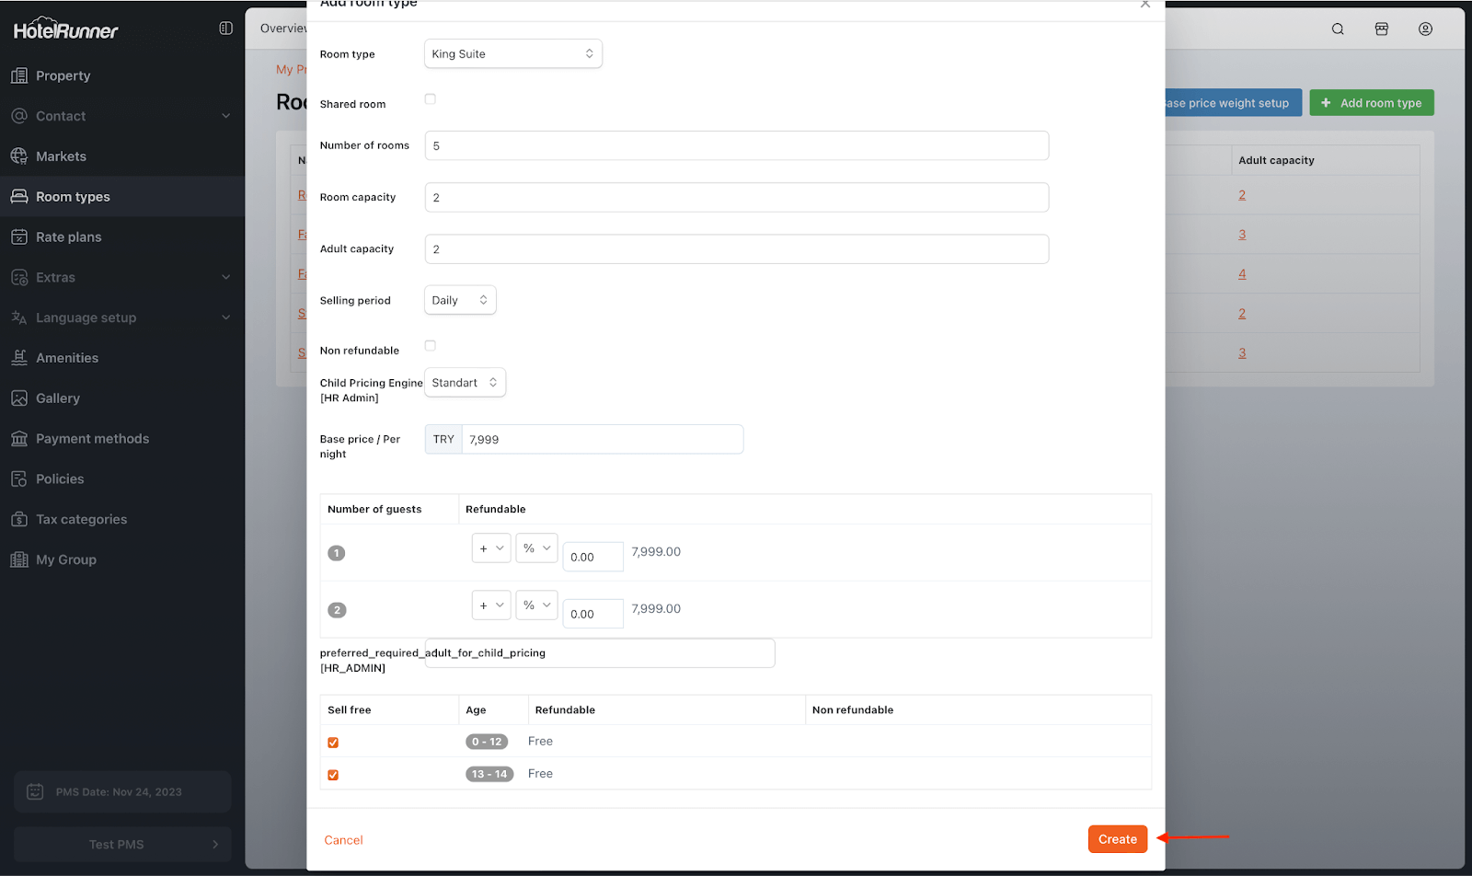Click the Amenities icon in sidebar
This screenshot has height=876, width=1472.
coord(19,358)
